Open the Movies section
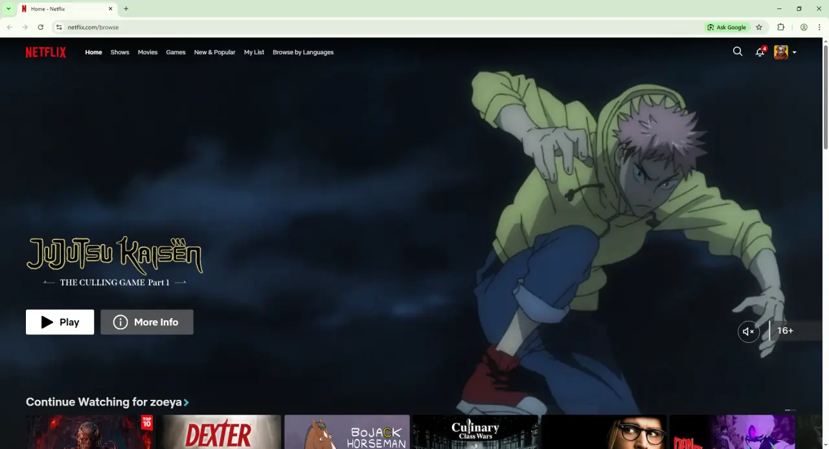The image size is (829, 449). click(148, 52)
